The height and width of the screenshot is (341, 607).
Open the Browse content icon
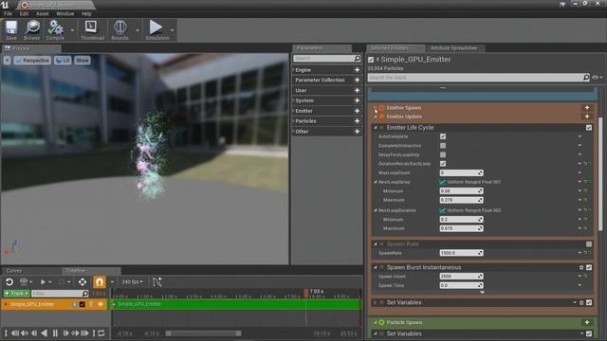31,30
